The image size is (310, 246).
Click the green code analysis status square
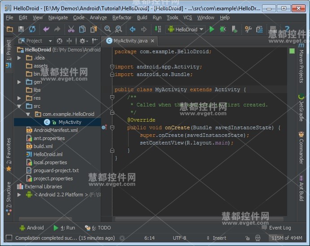(292, 51)
